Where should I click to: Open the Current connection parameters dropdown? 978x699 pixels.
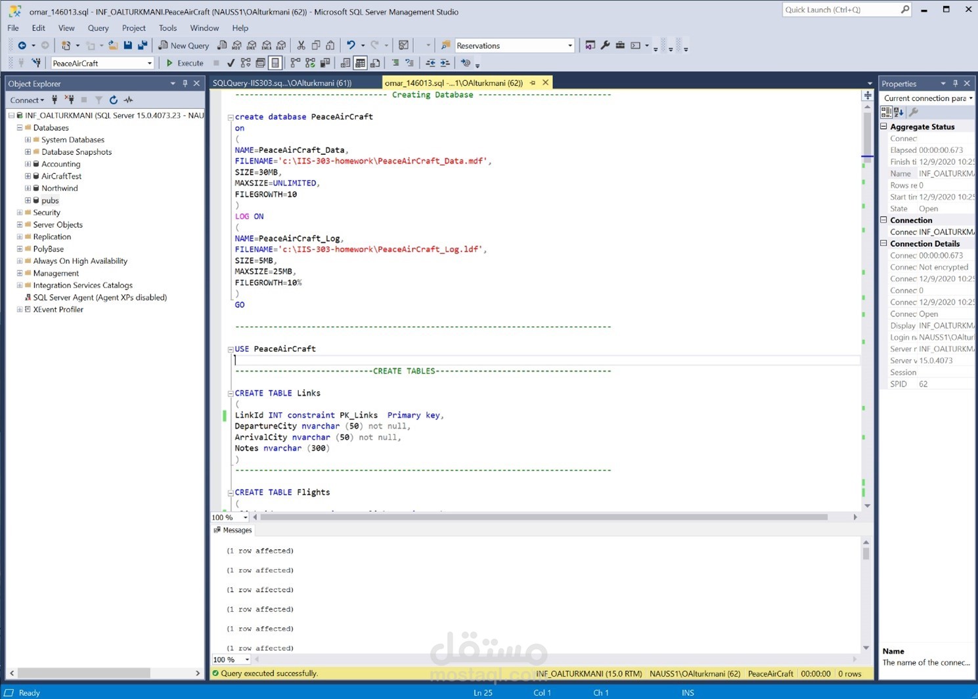[x=971, y=98]
